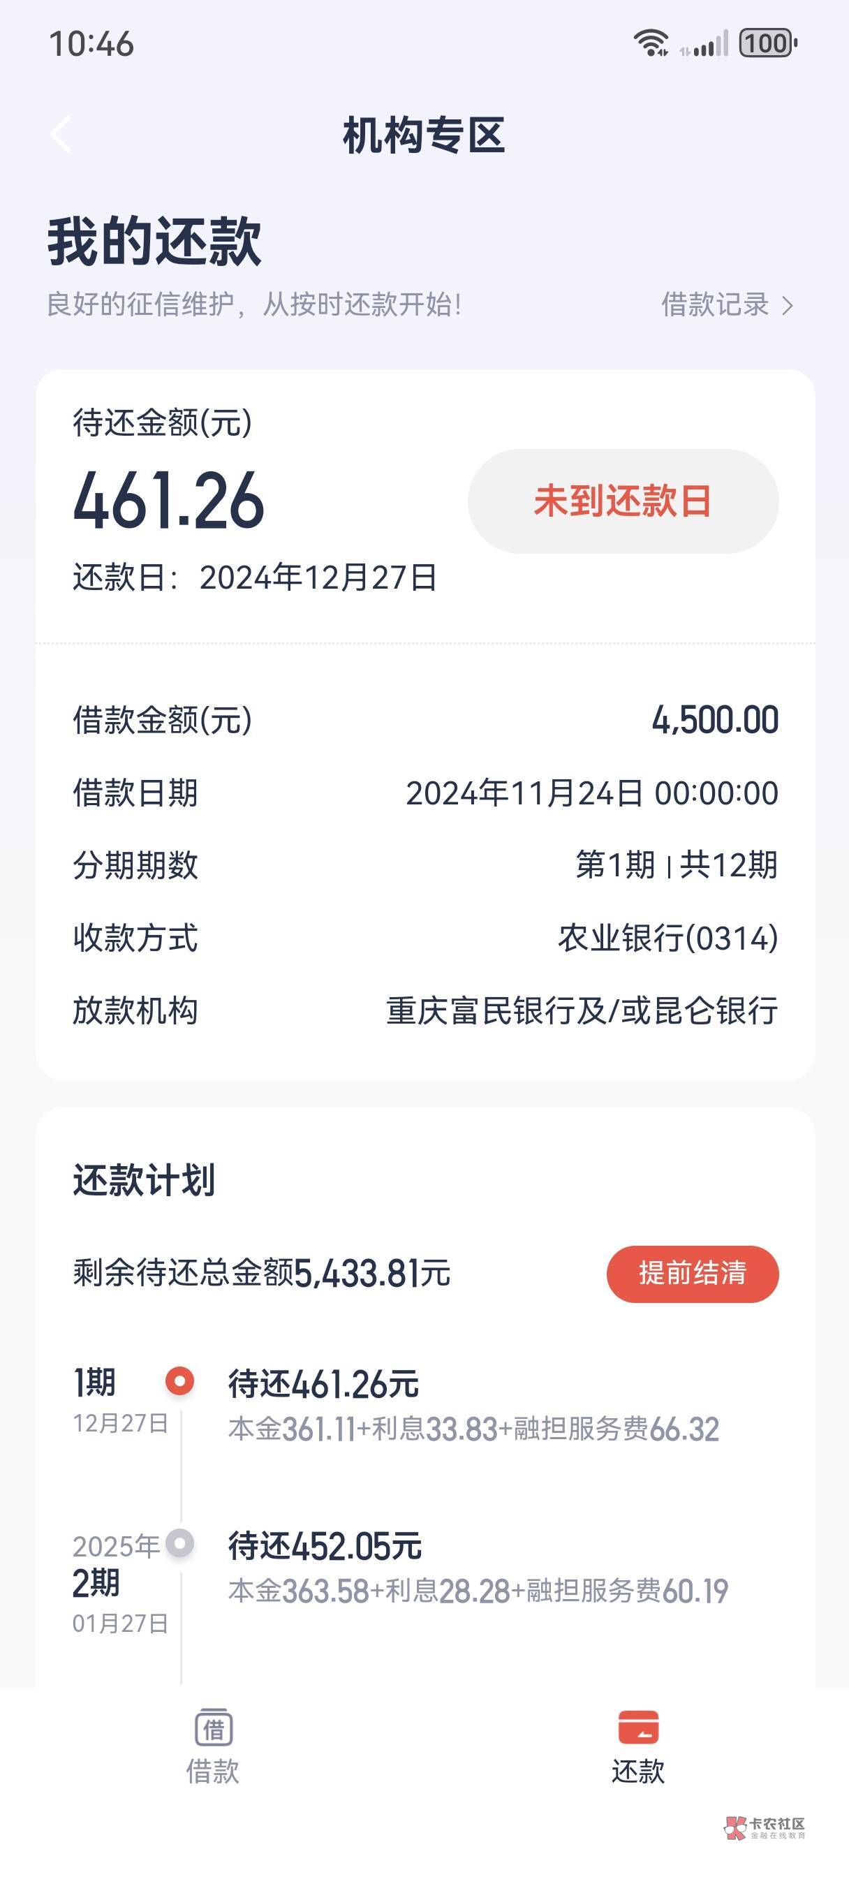Select the red period 1 timeline marker
This screenshot has height=1877, width=849.
[x=179, y=1381]
